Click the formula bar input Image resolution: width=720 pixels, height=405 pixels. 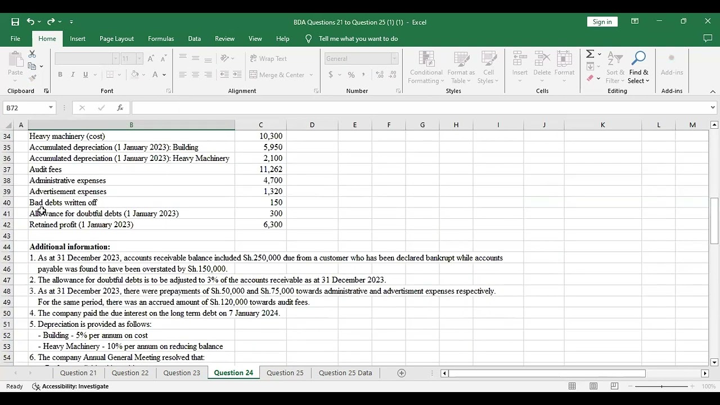420,107
